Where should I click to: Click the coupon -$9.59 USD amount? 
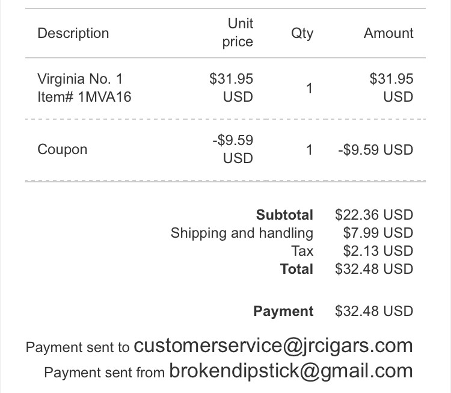[x=375, y=149]
